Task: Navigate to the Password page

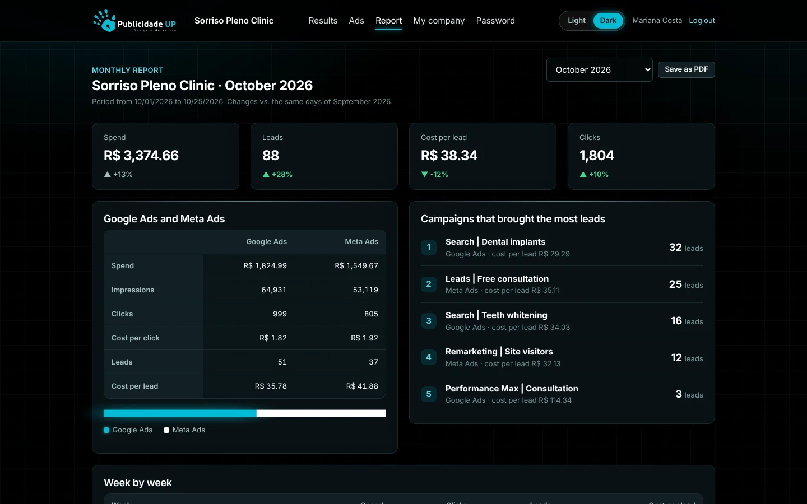Action: point(495,21)
